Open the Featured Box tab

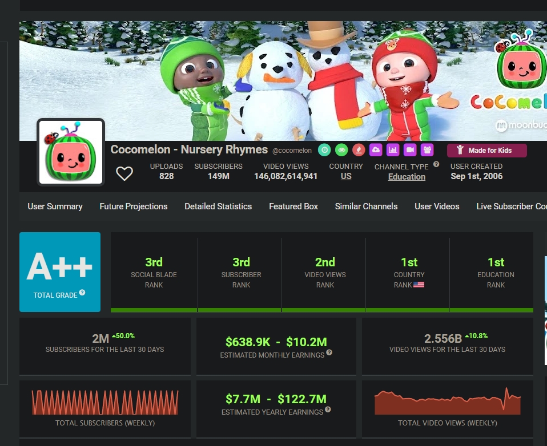(293, 206)
